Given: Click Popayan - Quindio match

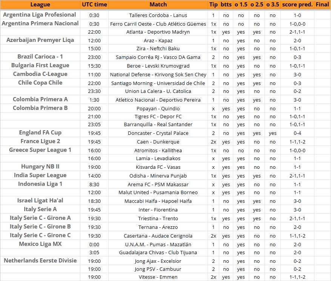Looking at the screenshot, I should [x=158, y=109].
